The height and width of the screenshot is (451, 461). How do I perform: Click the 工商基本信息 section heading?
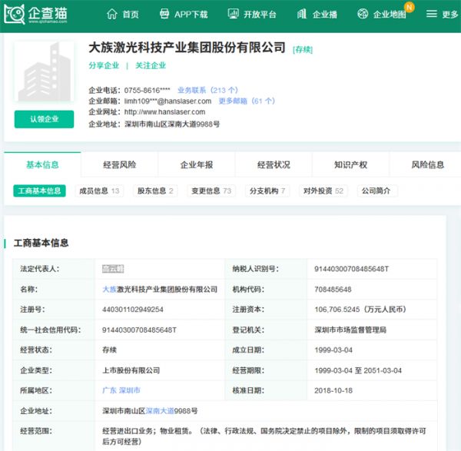[41, 243]
